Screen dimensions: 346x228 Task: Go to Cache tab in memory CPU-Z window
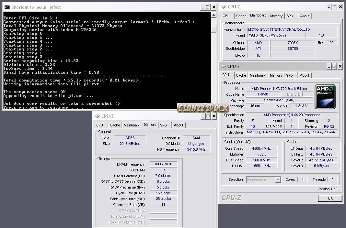point(115,125)
